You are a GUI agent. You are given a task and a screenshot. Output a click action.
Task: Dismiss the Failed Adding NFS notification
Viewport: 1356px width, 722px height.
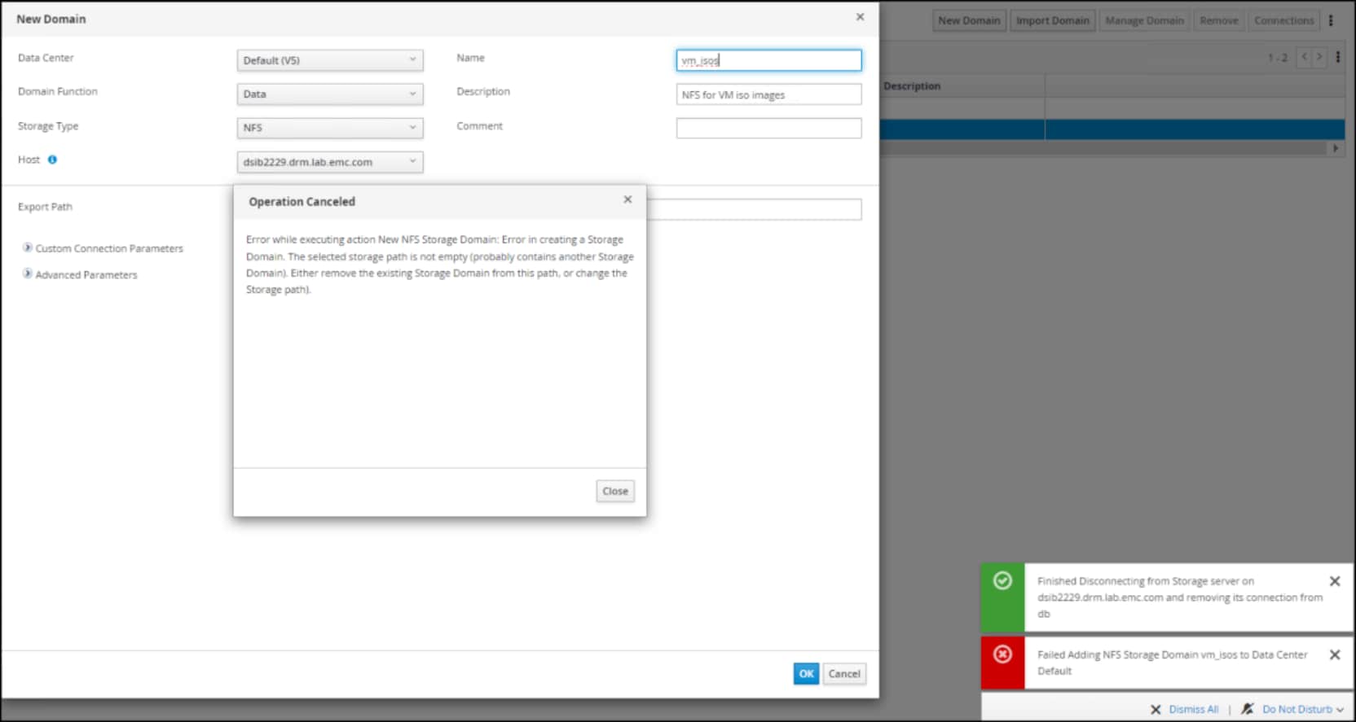tap(1335, 654)
